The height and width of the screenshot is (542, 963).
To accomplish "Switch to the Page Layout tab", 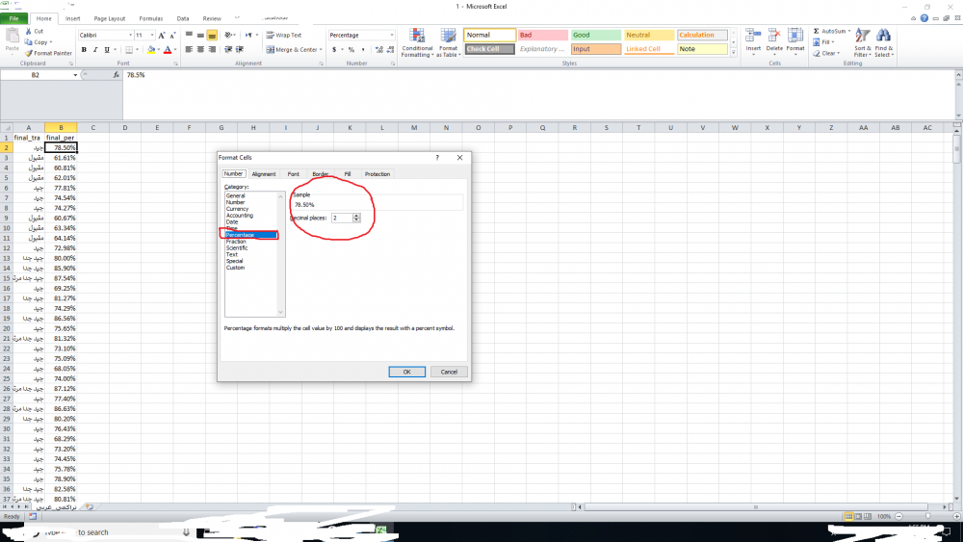I will (110, 18).
